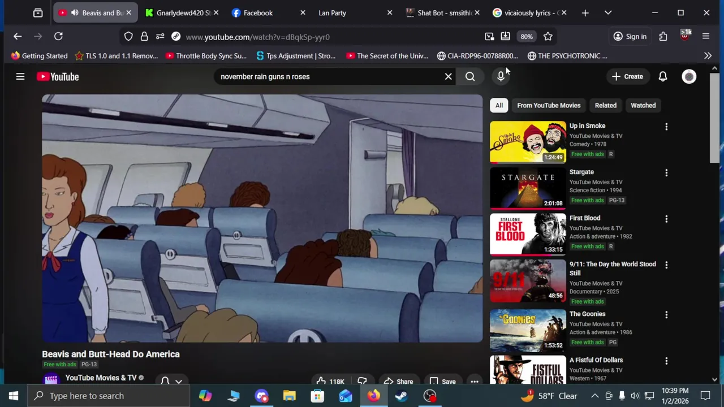The width and height of the screenshot is (724, 407).
Task: Show hidden system tray icons
Action: tap(594, 396)
